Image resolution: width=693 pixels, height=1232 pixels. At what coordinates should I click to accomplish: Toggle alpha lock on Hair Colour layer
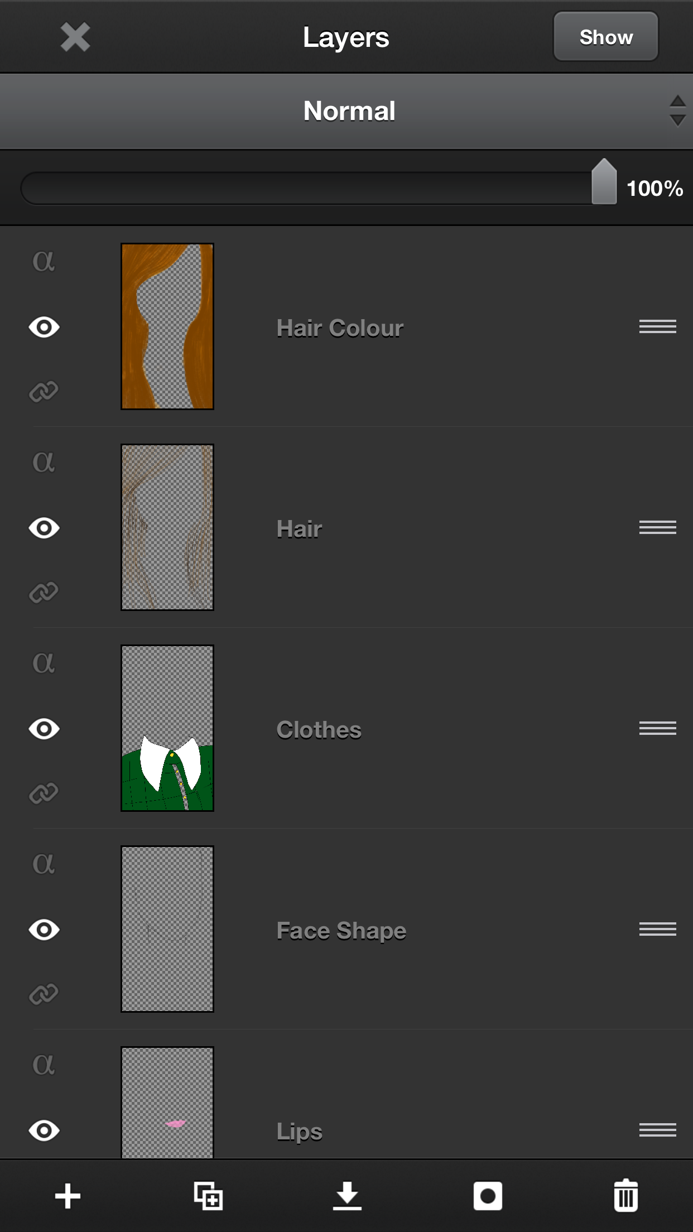tap(44, 261)
